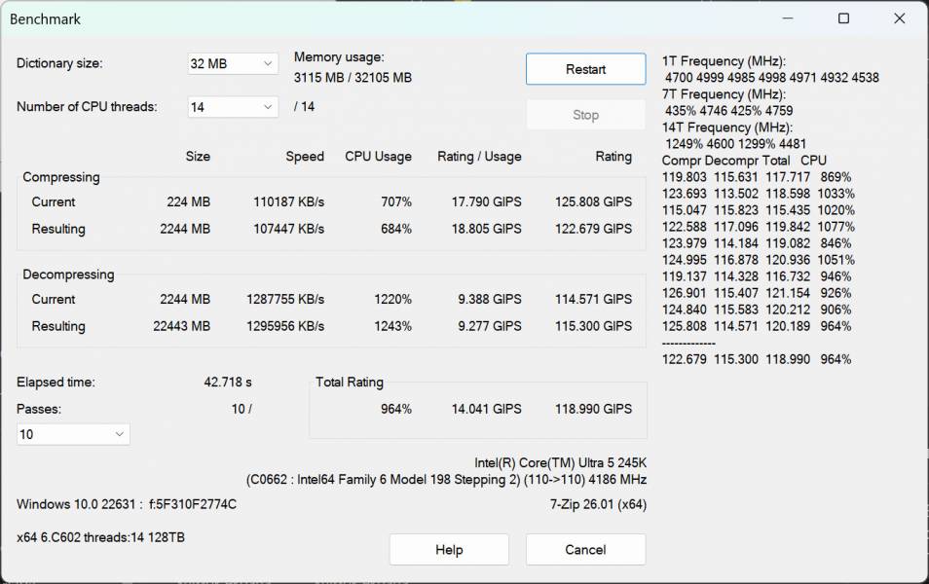
Task: Click the Total Rating 14.041 GIPS value
Action: point(487,409)
